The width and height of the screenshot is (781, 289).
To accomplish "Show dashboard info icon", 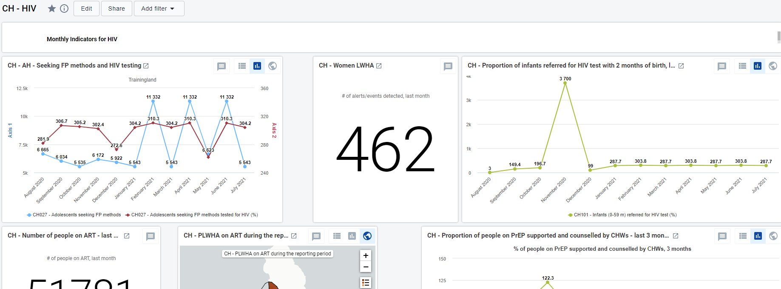I will tap(64, 8).
